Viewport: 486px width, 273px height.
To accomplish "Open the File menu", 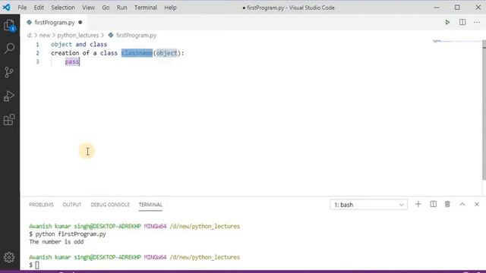I will 22,8.
